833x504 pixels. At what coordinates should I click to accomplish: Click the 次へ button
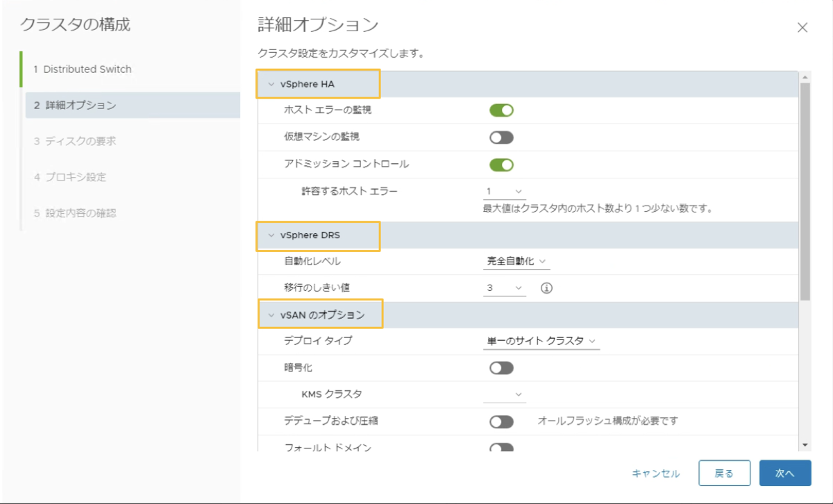coord(785,473)
